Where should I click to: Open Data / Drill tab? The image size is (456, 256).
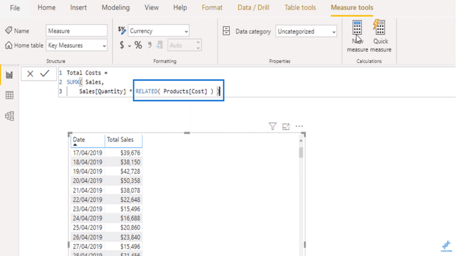(x=253, y=8)
